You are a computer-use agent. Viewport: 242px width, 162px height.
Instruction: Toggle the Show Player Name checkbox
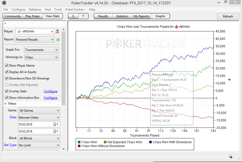click(x=6, y=66)
